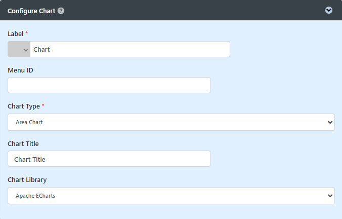
Task: Click the red asterisk beside Label
Action: (27, 33)
